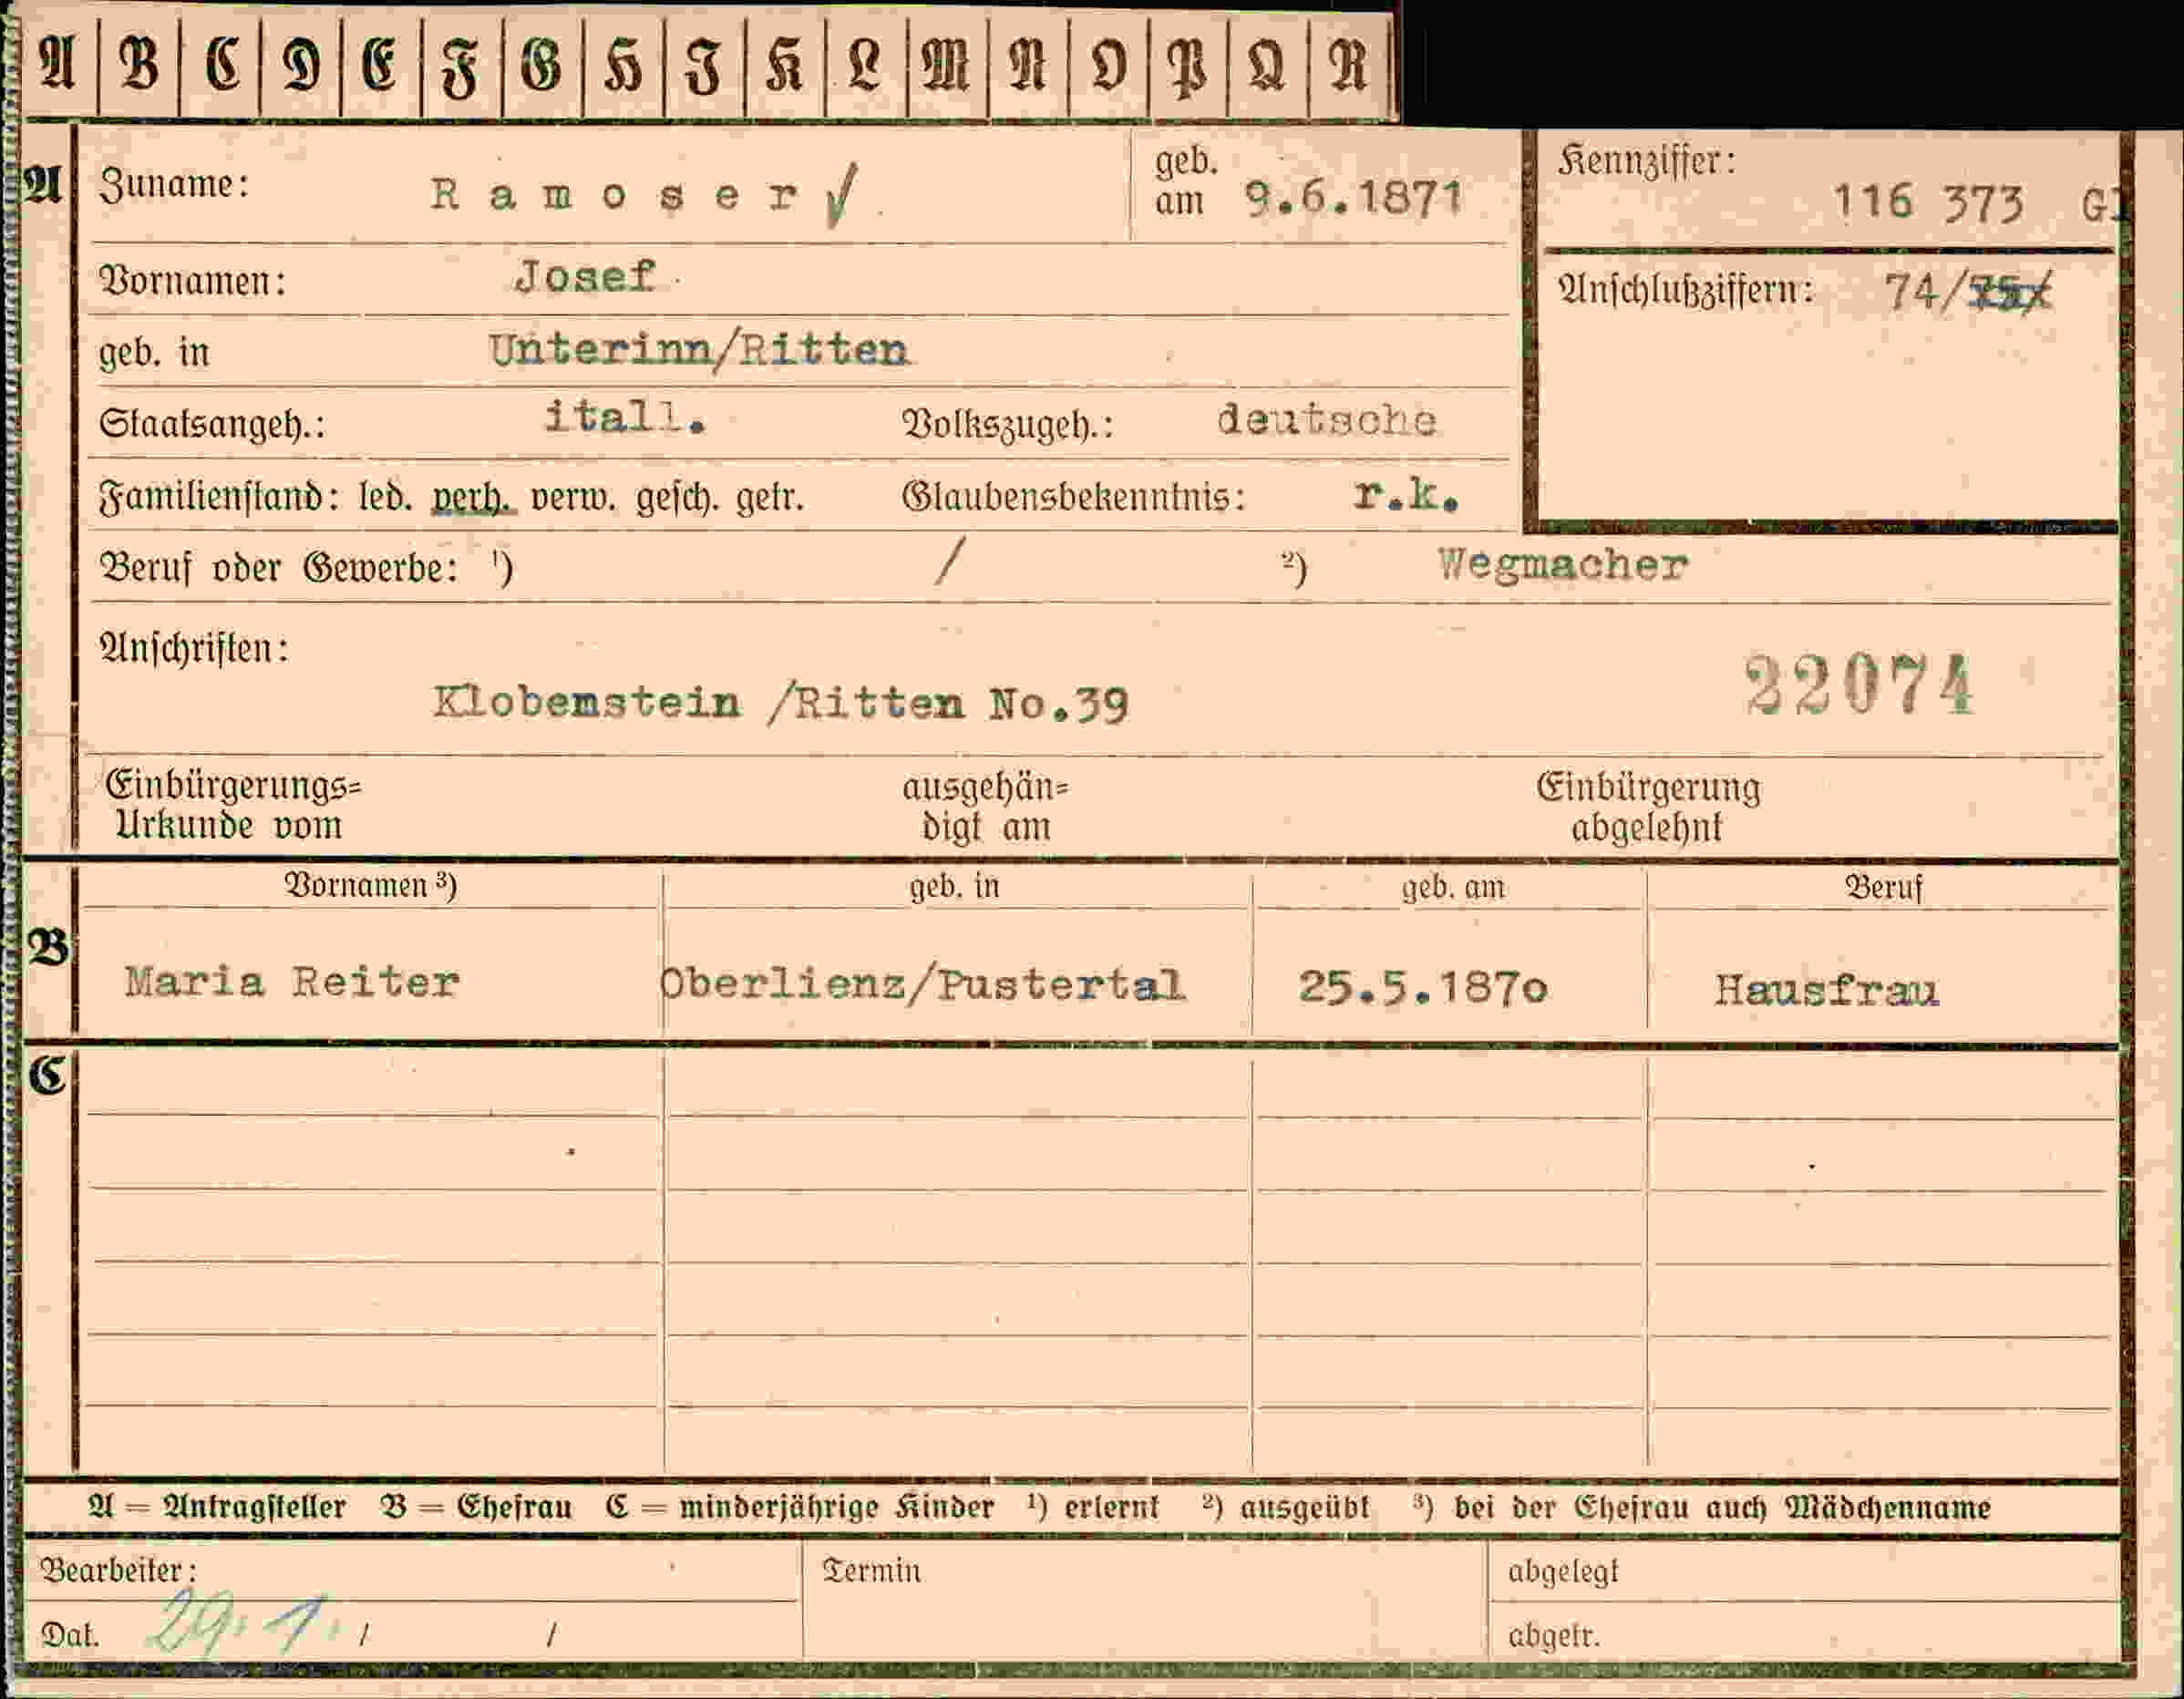Screen dimensions: 2184x1699
Task: Click the 'Anschriften:' label
Action: 194,650
